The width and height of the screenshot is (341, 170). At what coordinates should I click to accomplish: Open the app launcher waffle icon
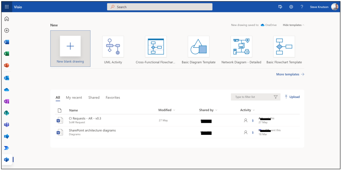[x=7, y=7]
